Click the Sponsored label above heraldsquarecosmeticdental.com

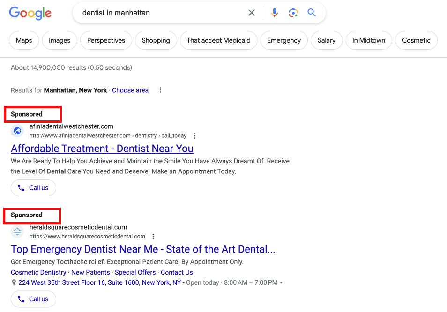27,215
